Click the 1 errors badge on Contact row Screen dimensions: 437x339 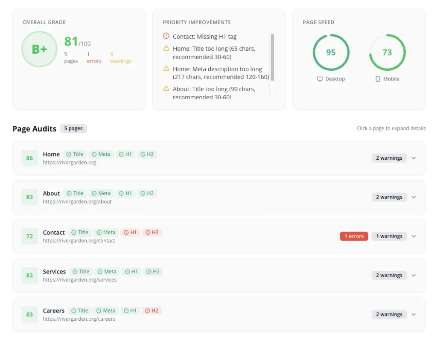point(354,236)
